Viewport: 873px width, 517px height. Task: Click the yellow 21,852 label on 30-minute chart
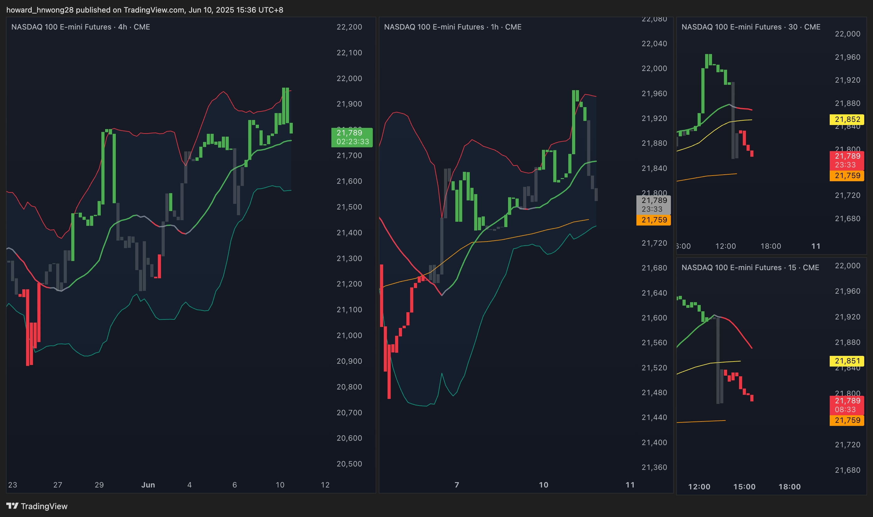pos(847,119)
